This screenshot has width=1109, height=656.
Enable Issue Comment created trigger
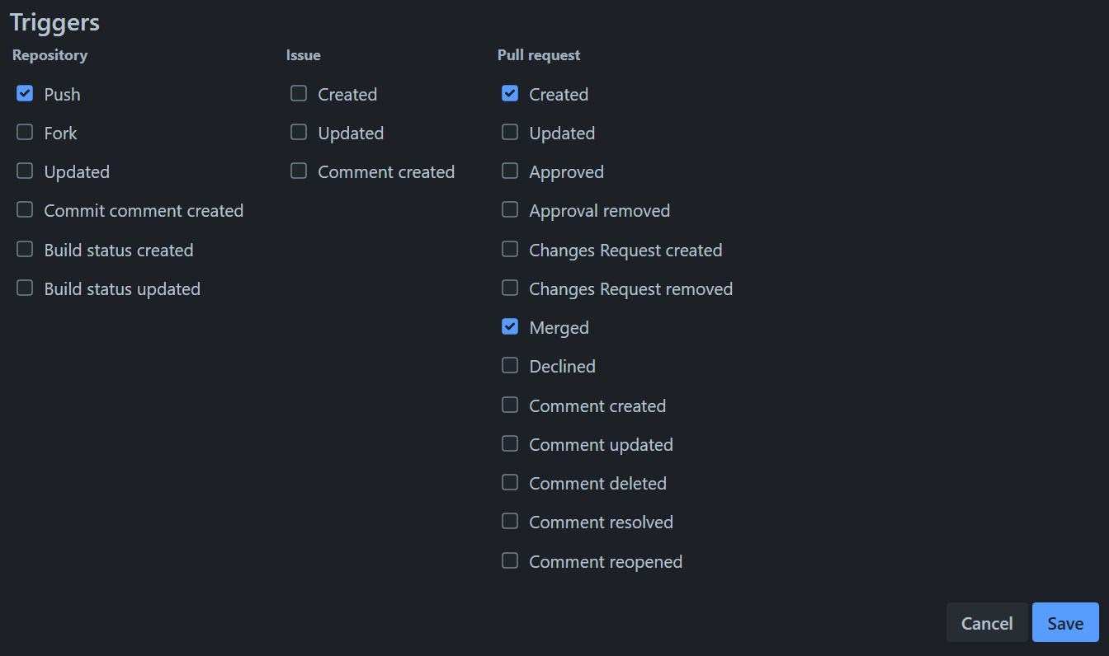click(x=299, y=171)
